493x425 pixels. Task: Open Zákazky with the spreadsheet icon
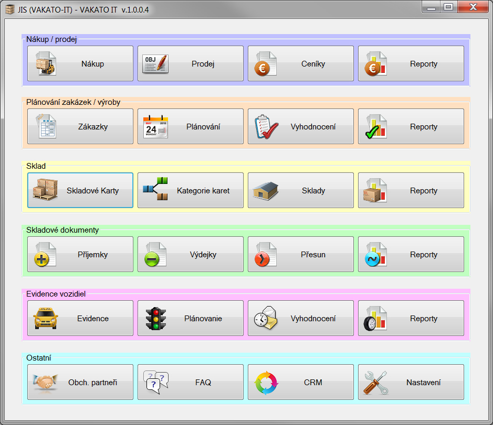80,126
